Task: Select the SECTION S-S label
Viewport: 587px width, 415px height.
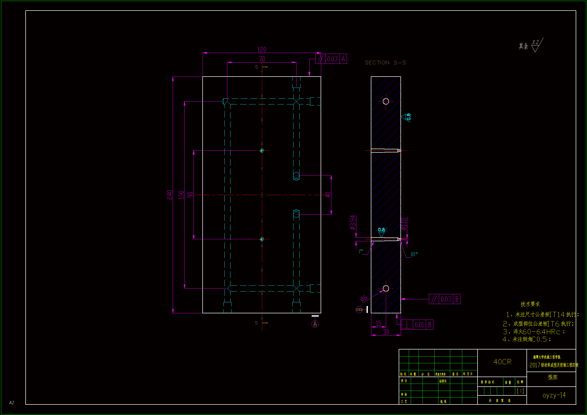Action: click(x=385, y=63)
